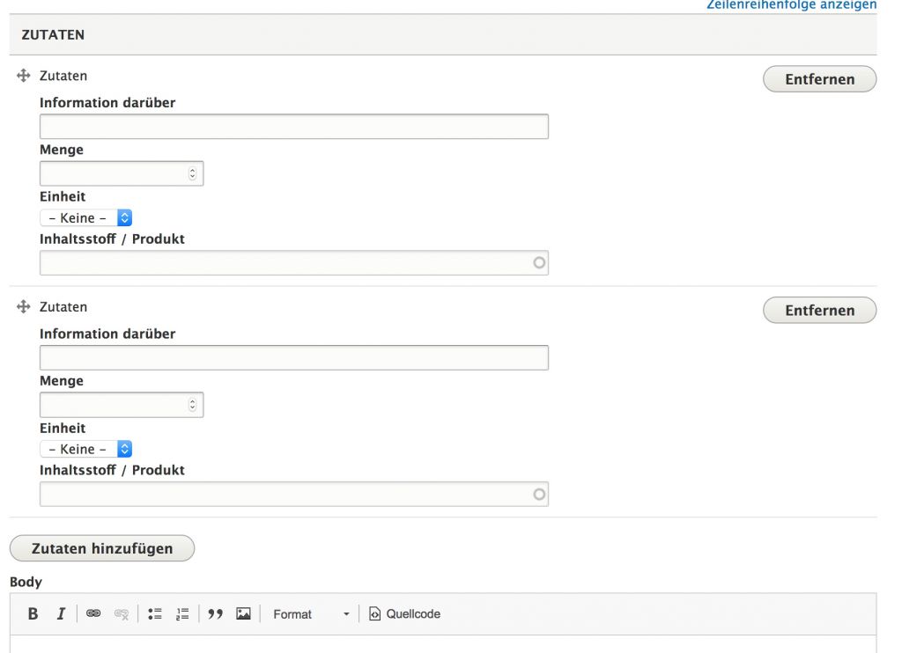Viewport: 902px width, 653px height.
Task: Insert a bulleted list
Action: 155,614
